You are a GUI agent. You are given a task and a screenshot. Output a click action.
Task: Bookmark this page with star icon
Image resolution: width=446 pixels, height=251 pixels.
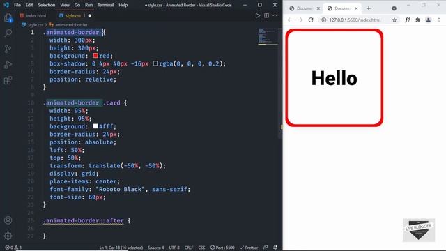click(x=394, y=20)
